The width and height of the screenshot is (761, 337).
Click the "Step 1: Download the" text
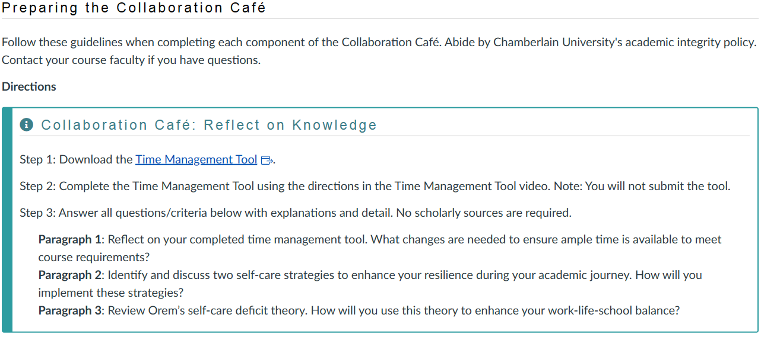coord(76,160)
